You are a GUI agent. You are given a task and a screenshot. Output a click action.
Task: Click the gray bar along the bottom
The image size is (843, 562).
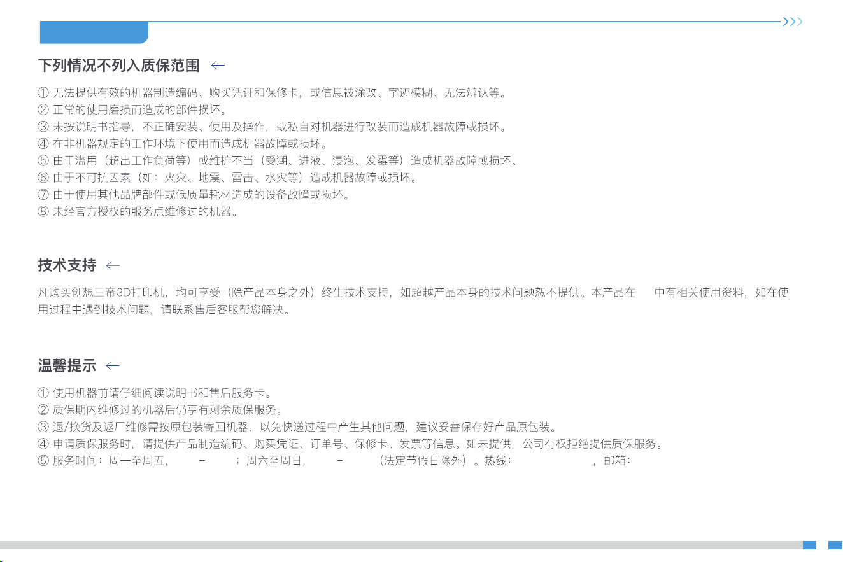point(401,545)
